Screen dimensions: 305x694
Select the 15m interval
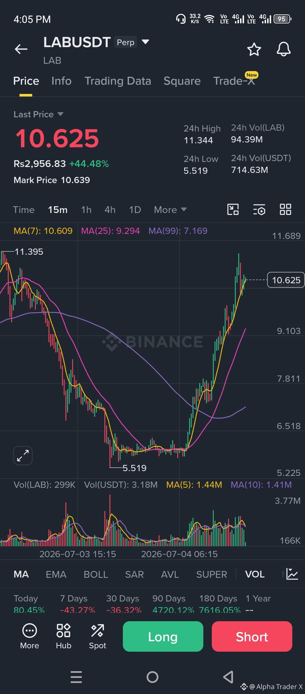pyautogui.click(x=58, y=210)
